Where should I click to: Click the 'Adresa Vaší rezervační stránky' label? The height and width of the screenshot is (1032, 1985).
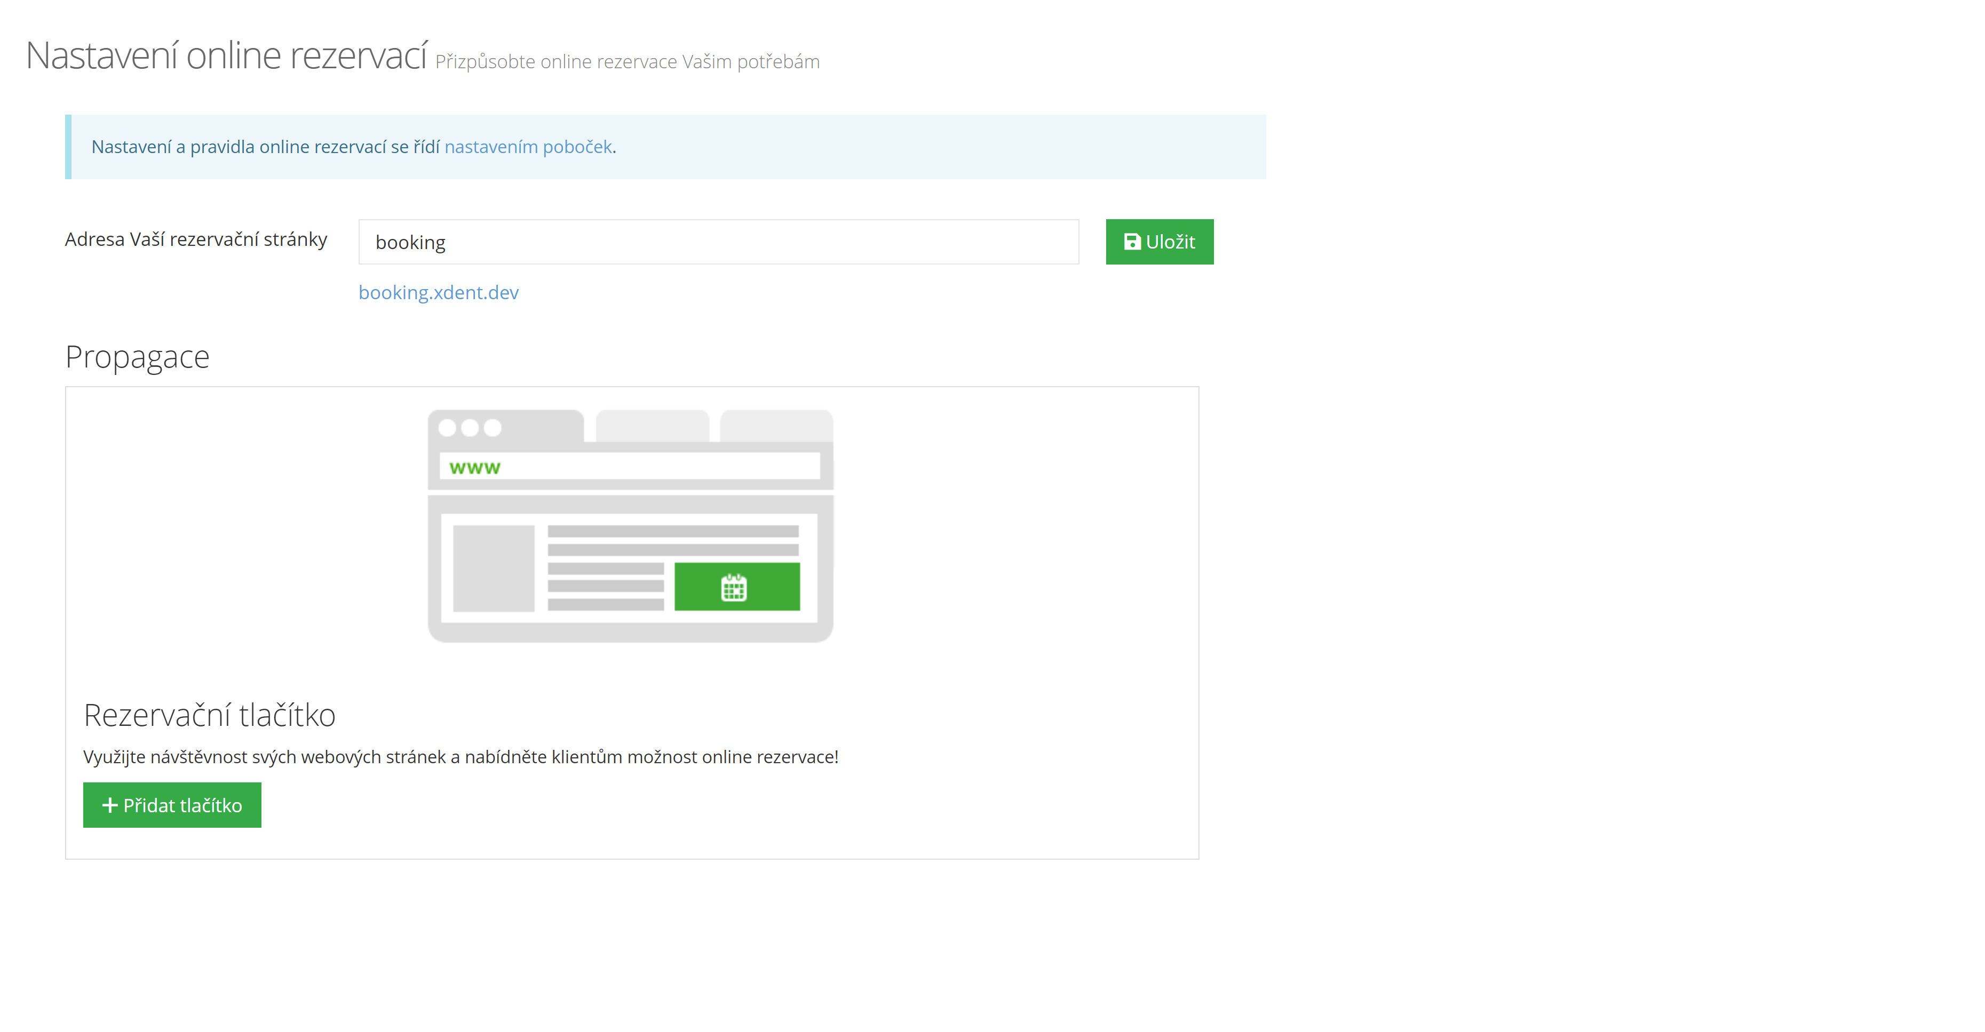[196, 239]
